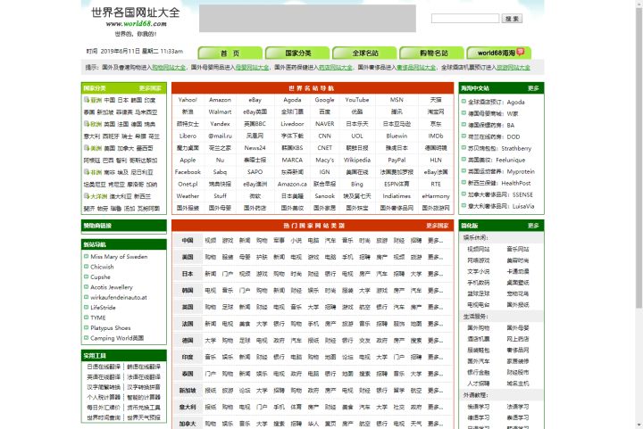The height and width of the screenshot is (429, 643).
Task: Visit the Bing link
Action: tap(356, 184)
